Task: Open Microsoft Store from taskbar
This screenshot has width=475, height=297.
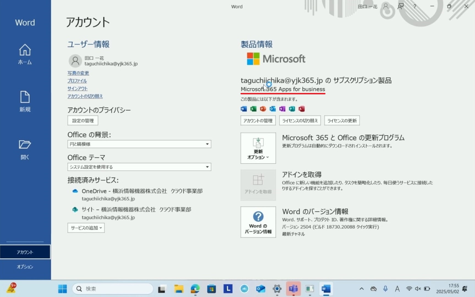Action: pos(211,289)
